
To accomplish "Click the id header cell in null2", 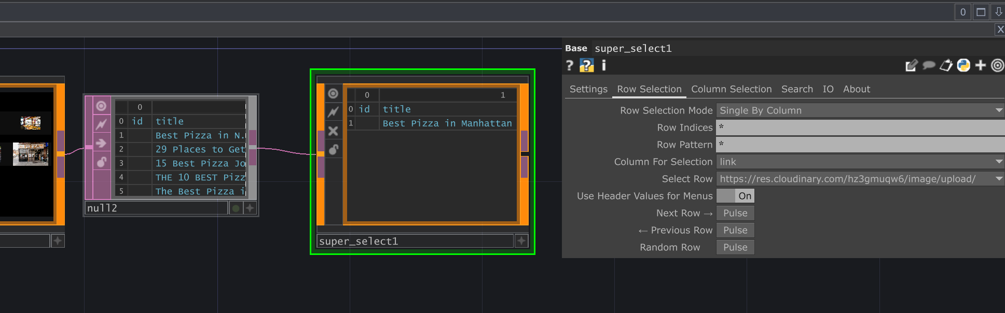I will point(139,121).
